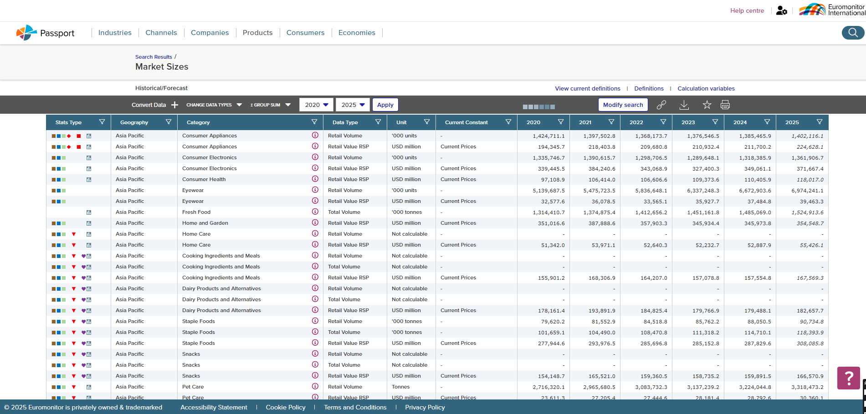The height and width of the screenshot is (414, 866).
Task: Open the Industries menu
Action: [x=115, y=33]
